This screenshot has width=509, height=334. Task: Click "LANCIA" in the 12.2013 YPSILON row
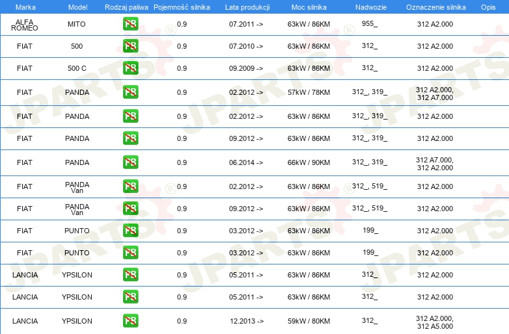pyautogui.click(x=25, y=321)
